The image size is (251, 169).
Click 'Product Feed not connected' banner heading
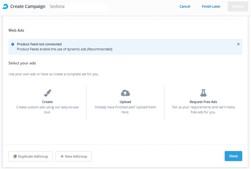coord(39,44)
